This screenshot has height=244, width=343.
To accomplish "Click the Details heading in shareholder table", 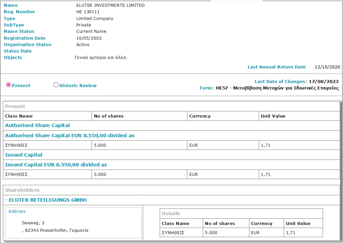I will click(x=171, y=213).
